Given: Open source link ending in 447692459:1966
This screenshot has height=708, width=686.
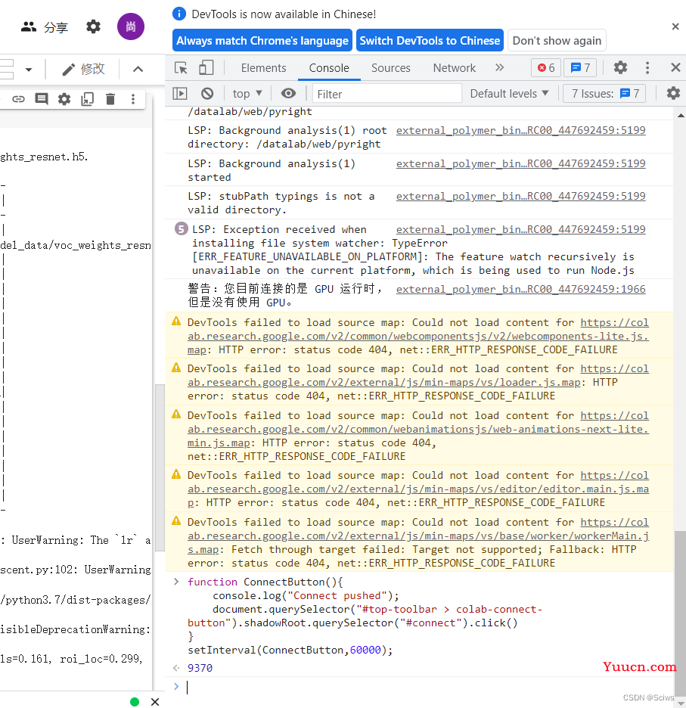Looking at the screenshot, I should pos(520,289).
